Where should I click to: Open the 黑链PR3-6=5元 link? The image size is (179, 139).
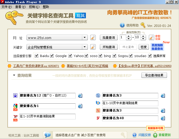(x=87, y=66)
